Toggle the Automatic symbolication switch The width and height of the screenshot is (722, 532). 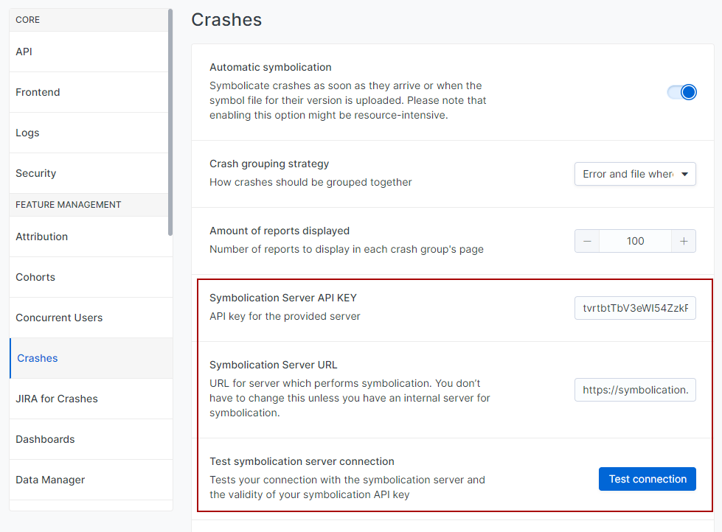tap(682, 92)
